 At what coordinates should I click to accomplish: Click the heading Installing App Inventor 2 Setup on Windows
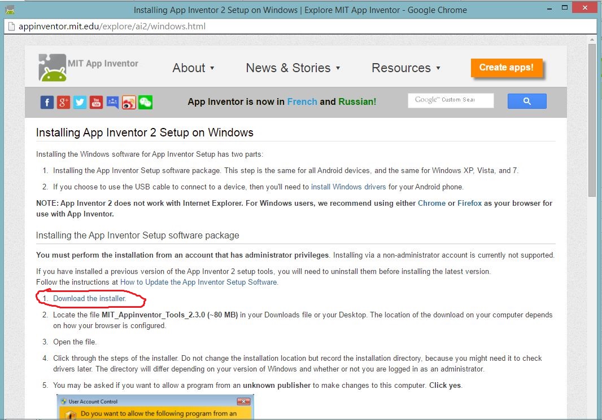pyautogui.click(x=145, y=132)
